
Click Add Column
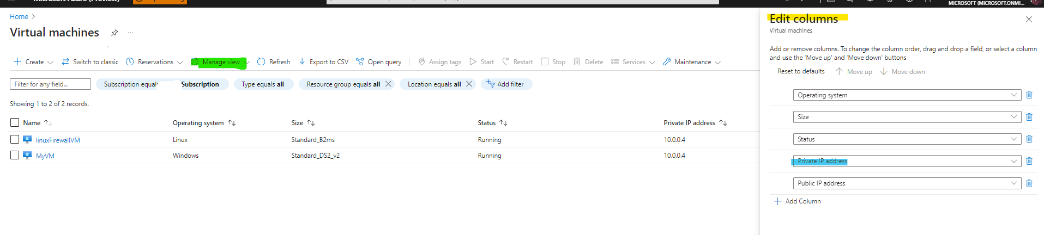797,201
